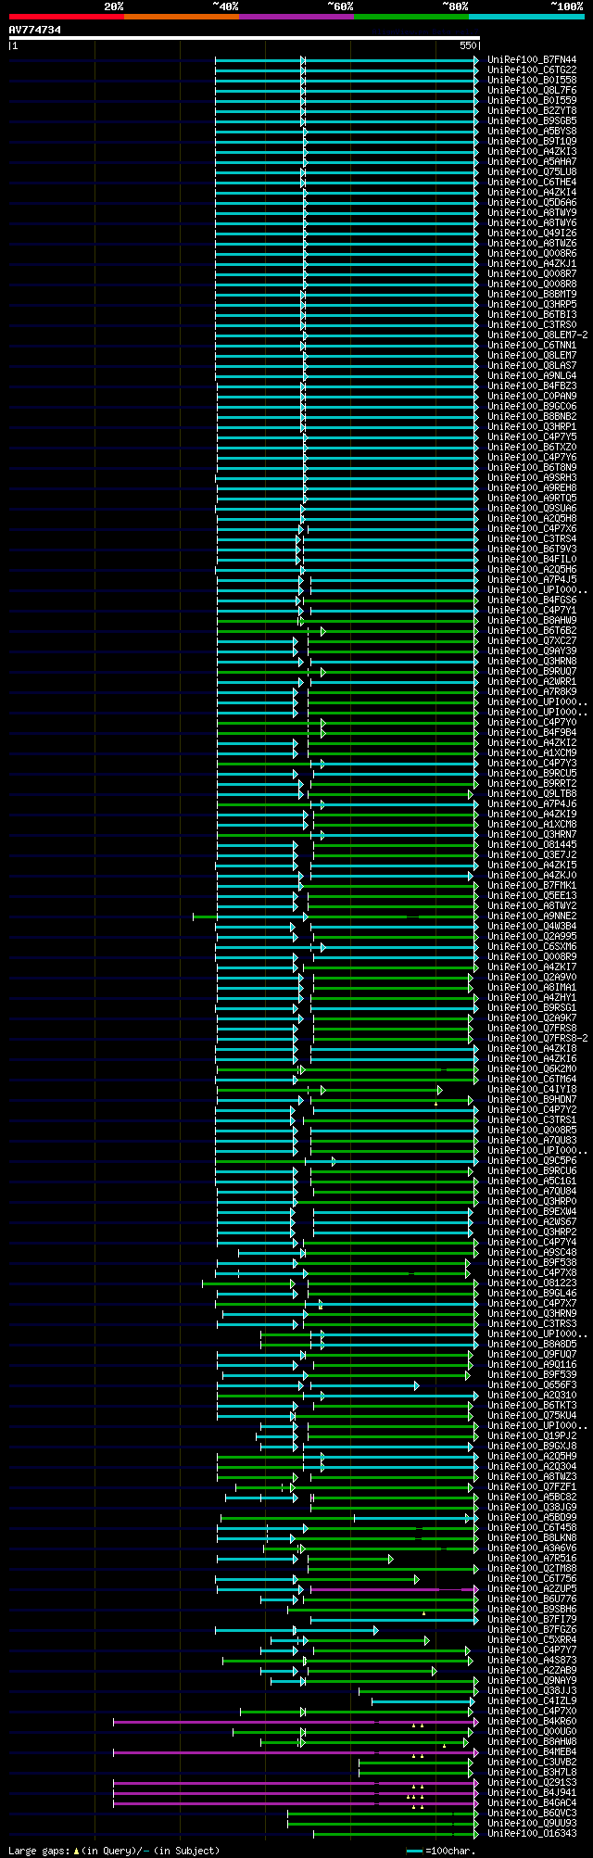This screenshot has height=1858, width=593.
Task: Click the magenta alignment bar for UniRef100_B4KR60
Action: click(x=296, y=1722)
